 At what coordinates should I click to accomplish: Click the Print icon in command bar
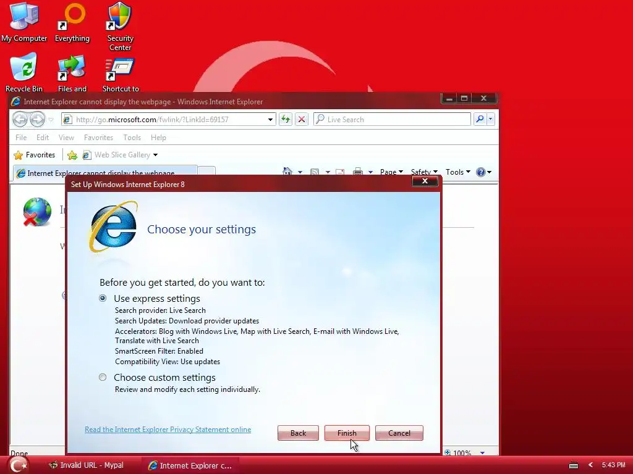[358, 172]
